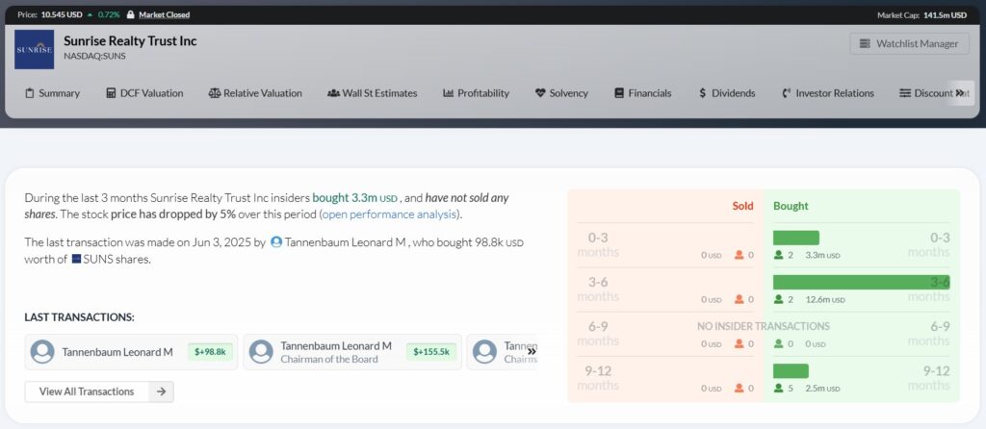Click orange seller icon in 6-9 months row
This screenshot has height=429, width=986.
pos(739,343)
